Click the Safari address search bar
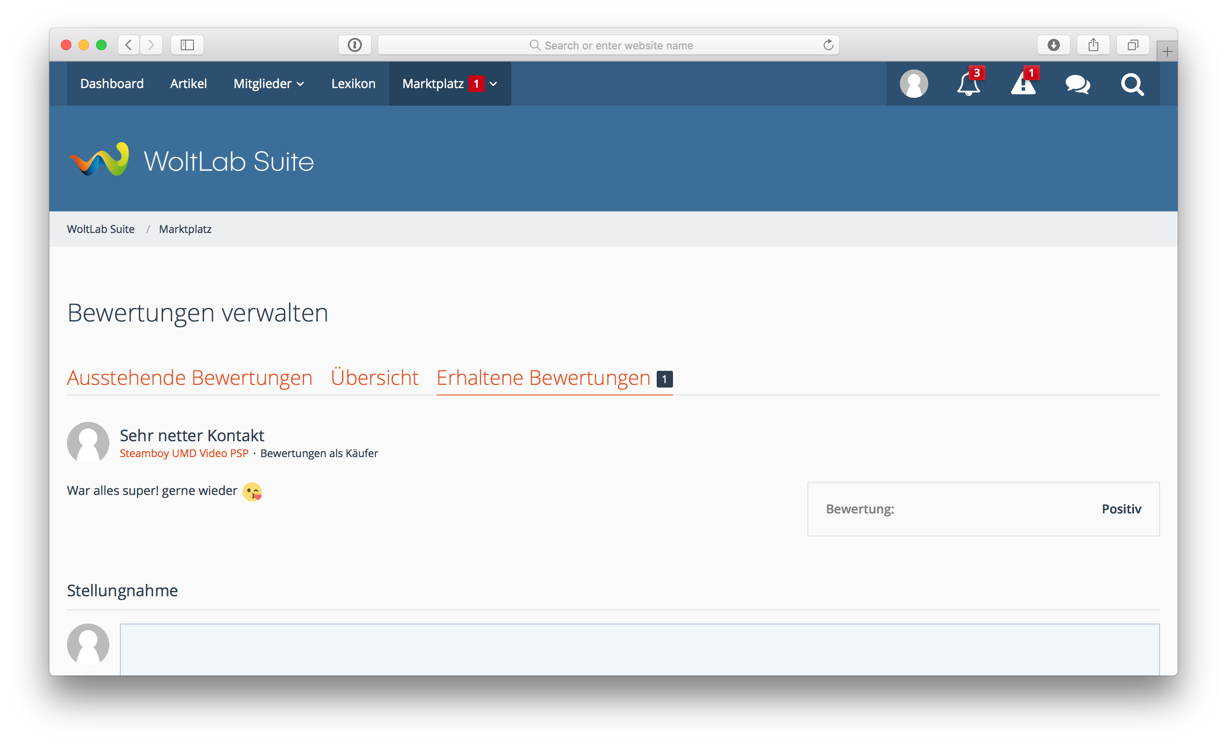Image resolution: width=1227 pixels, height=746 pixels. tap(609, 45)
